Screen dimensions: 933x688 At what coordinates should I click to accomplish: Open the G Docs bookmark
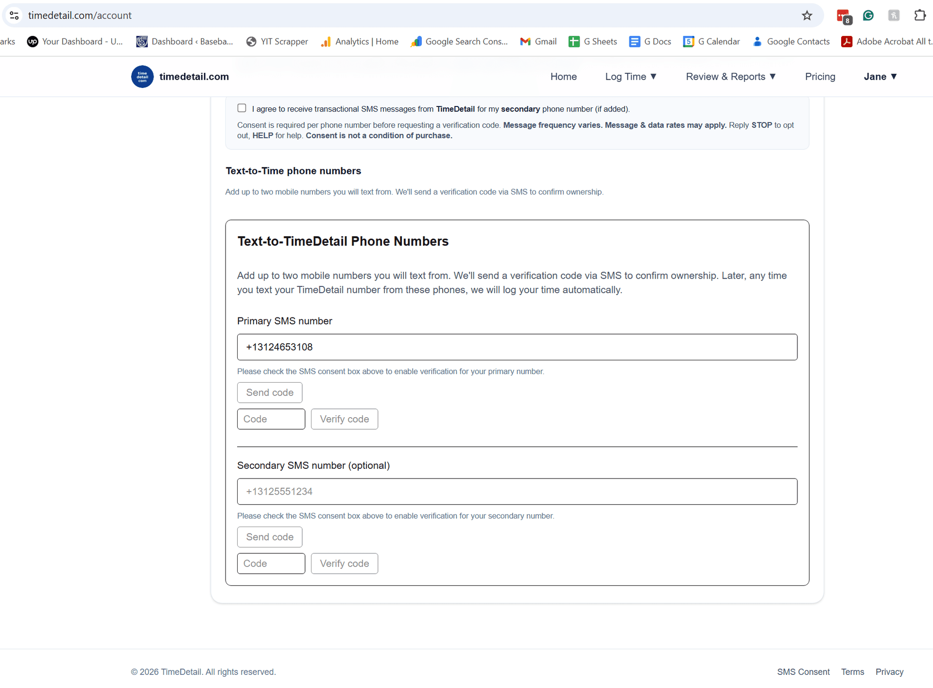(x=650, y=41)
